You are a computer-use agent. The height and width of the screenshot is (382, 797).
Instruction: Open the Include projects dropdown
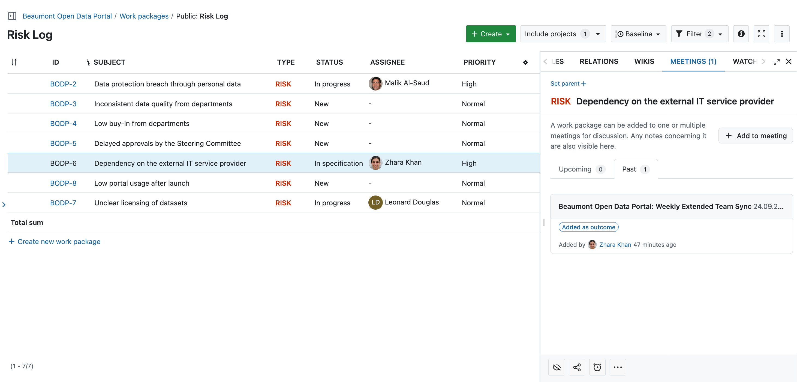563,34
